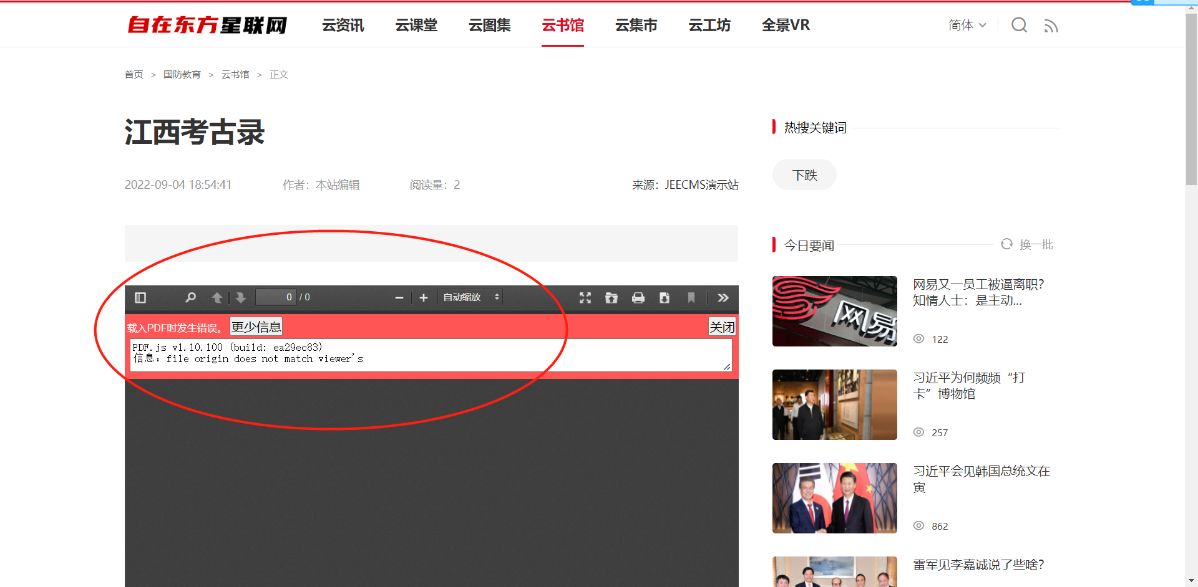The height and width of the screenshot is (587, 1198).
Task: Open the 简体 language dropdown
Action: coord(967,25)
